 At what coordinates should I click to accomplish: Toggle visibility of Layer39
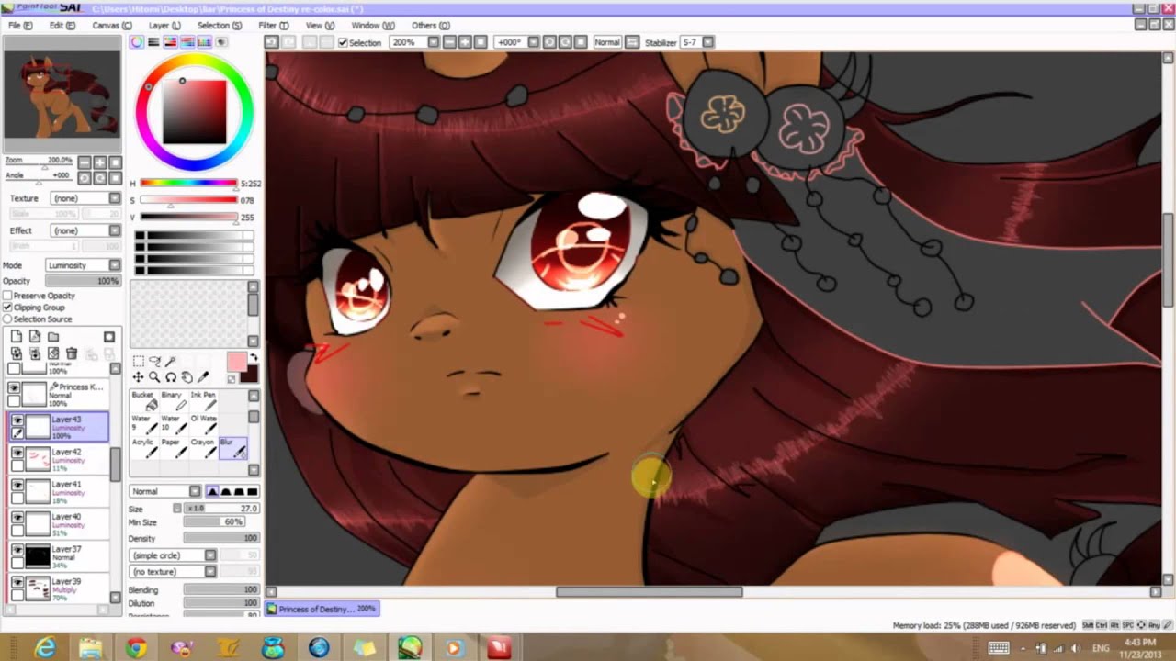17,582
